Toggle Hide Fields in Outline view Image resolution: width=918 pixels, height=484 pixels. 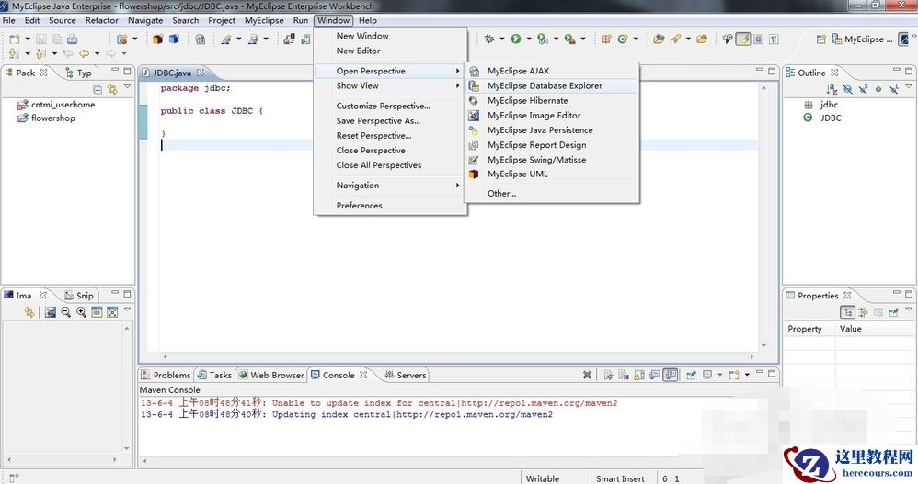click(848, 89)
